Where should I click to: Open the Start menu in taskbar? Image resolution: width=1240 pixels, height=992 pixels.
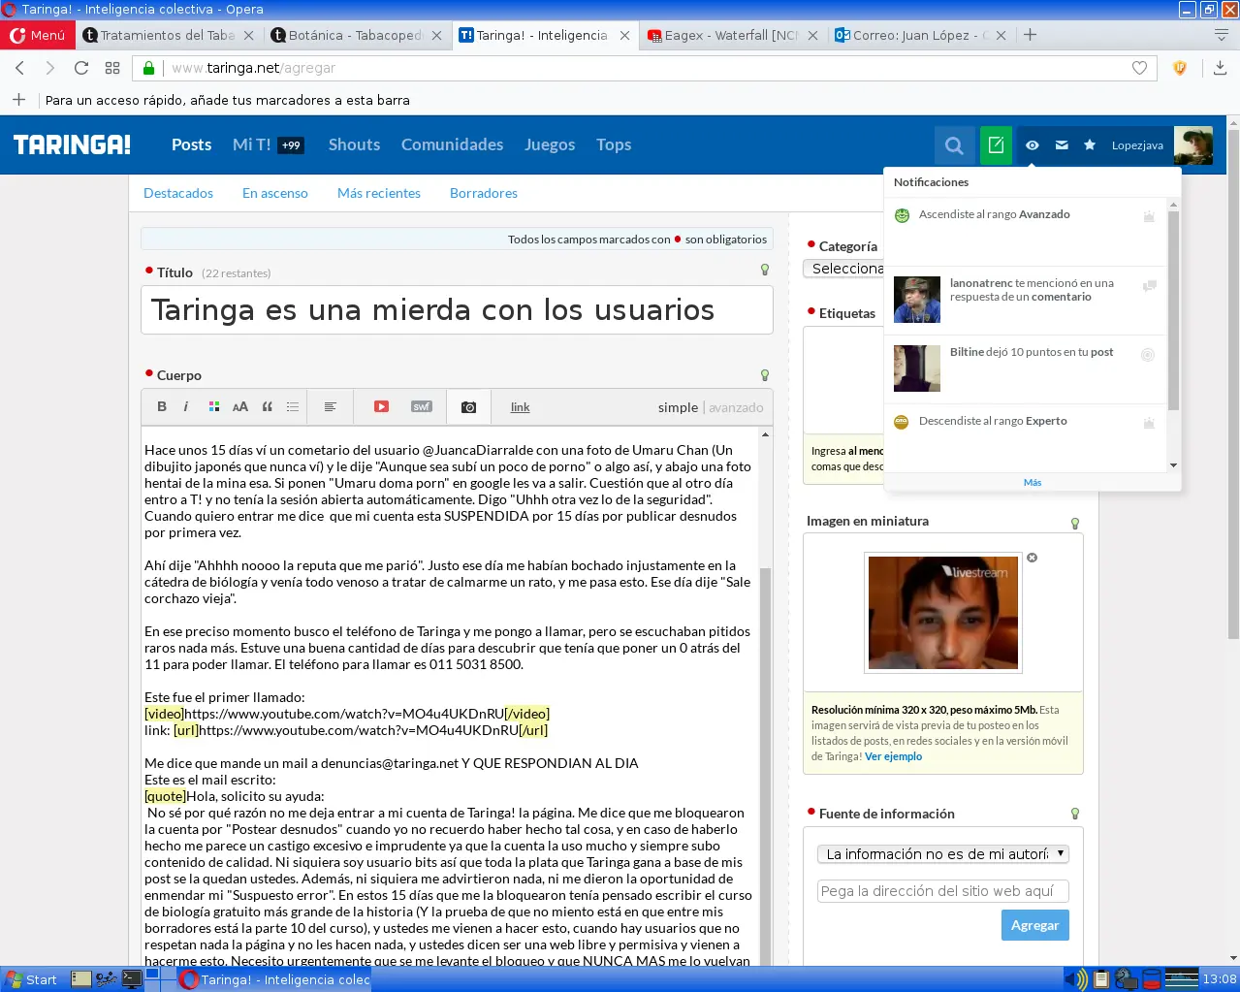[31, 979]
